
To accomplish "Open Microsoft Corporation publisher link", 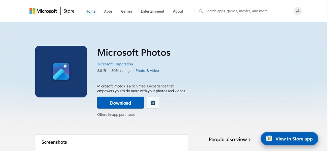I will tap(115, 64).
